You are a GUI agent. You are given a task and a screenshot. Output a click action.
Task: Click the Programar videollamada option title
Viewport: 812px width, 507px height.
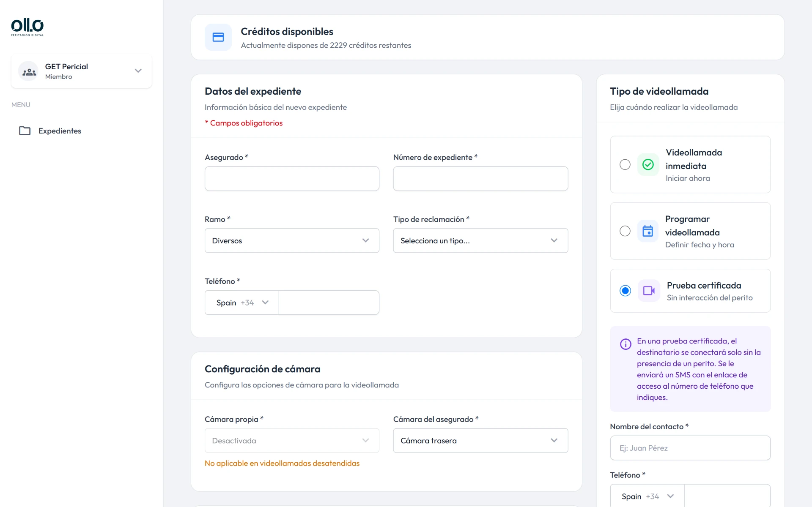click(692, 226)
